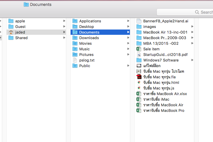
Task: Select the Sale item file name
Action: click(x=151, y=49)
